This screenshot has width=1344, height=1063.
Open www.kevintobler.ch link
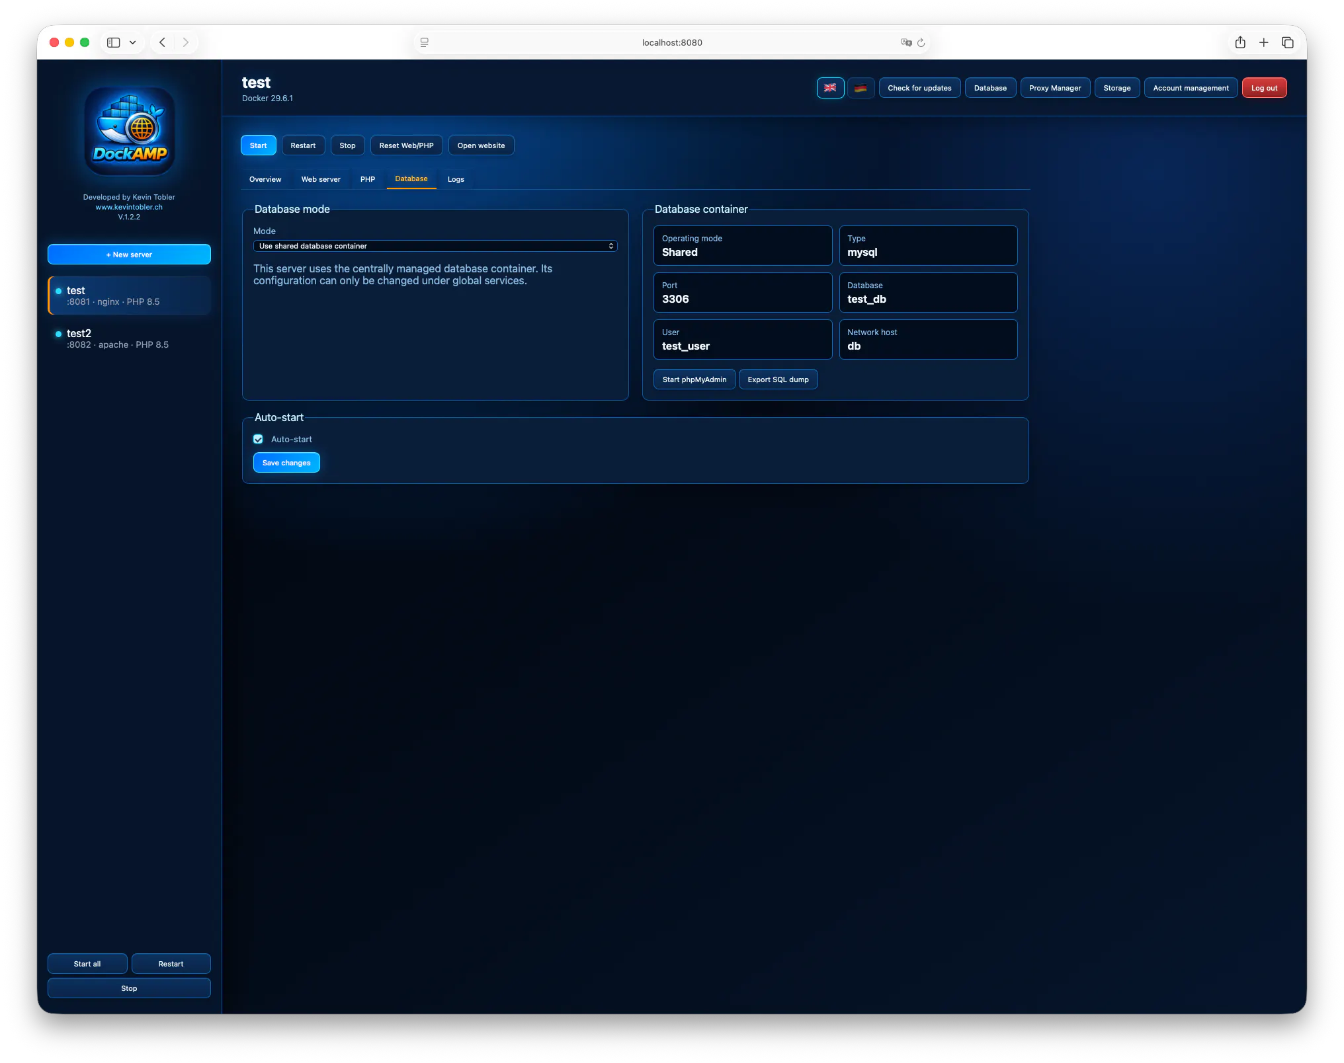(129, 207)
